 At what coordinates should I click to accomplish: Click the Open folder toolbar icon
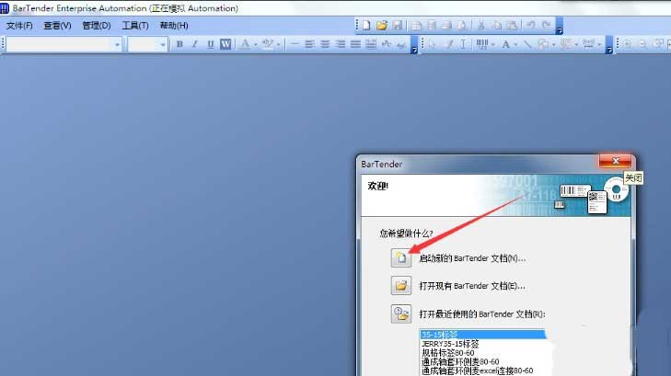382,25
